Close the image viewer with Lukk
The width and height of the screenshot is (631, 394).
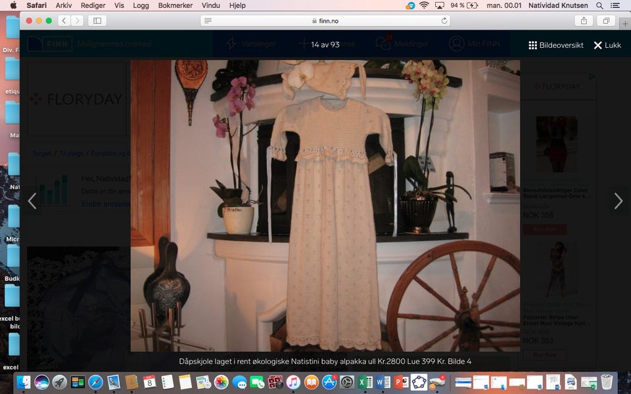pyautogui.click(x=607, y=45)
